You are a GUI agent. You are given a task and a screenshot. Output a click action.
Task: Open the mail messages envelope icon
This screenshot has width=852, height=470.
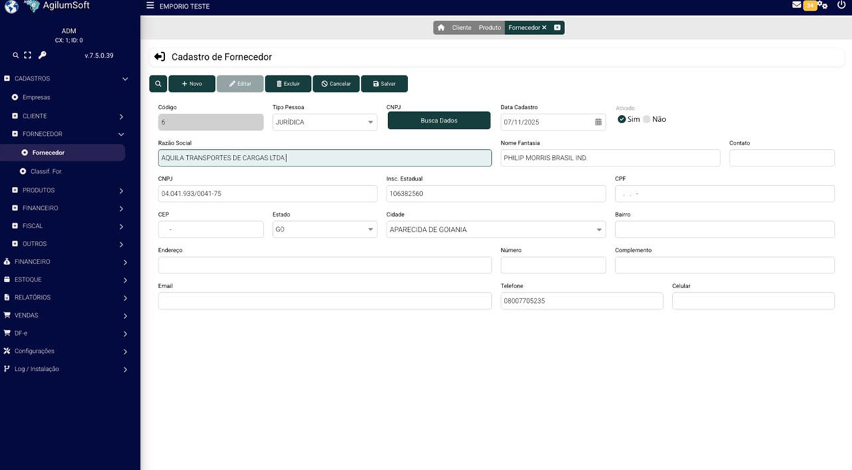796,5
